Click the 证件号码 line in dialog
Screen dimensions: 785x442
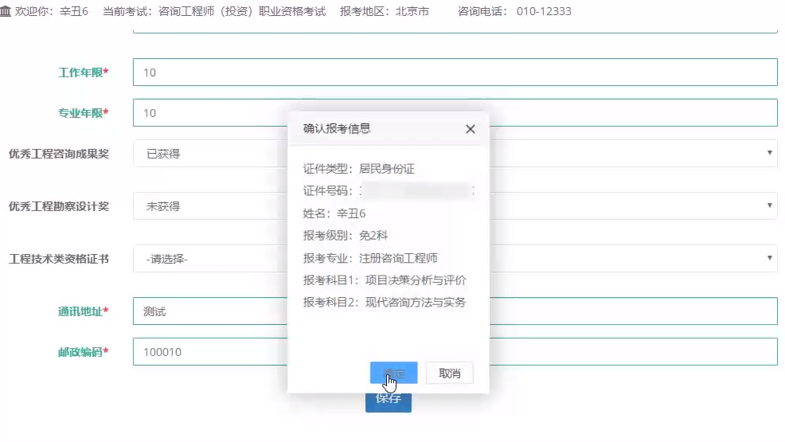tap(388, 190)
